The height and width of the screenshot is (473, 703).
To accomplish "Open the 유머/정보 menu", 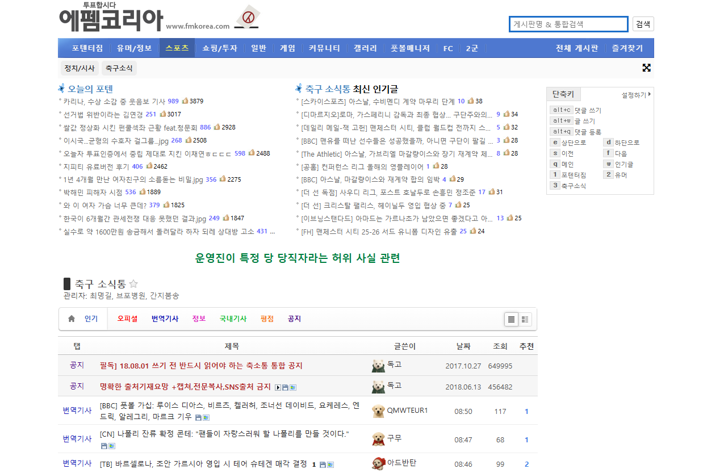I will click(135, 48).
